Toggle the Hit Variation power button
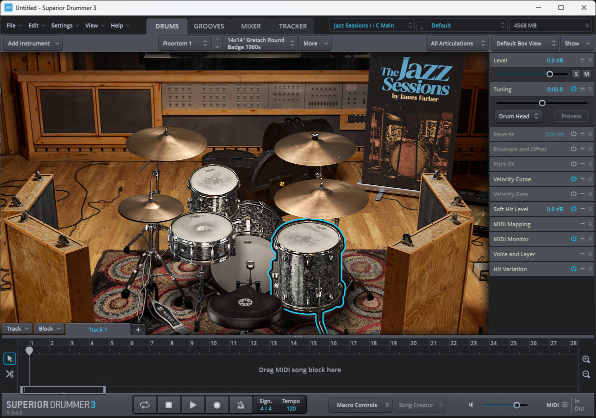This screenshot has height=418, width=596. [573, 269]
